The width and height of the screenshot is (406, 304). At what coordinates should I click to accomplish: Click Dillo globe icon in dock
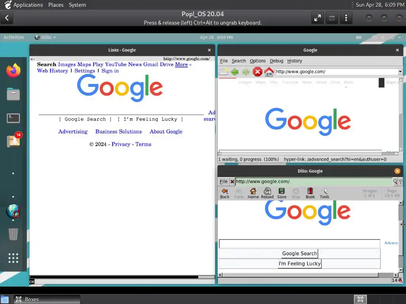(13, 211)
